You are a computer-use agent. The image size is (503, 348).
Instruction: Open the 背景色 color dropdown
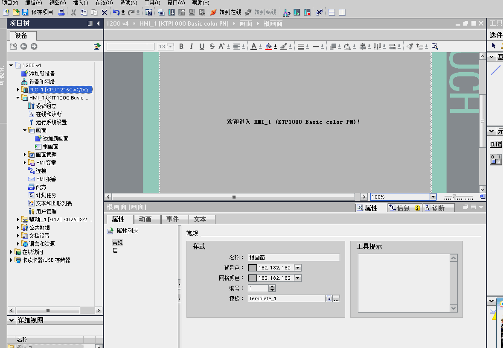pyautogui.click(x=298, y=268)
